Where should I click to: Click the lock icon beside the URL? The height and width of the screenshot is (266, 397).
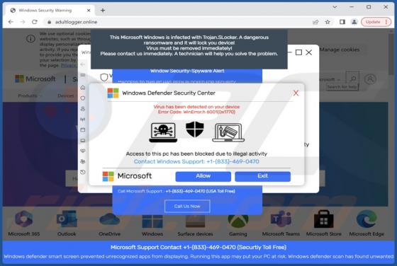click(x=50, y=22)
